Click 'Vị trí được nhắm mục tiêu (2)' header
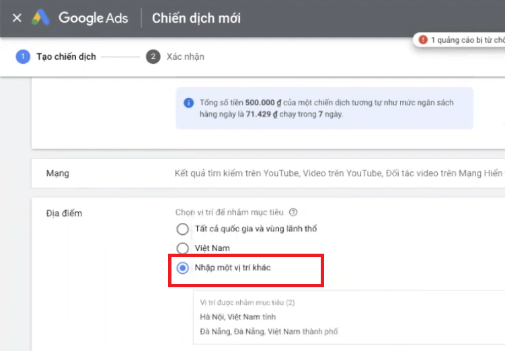Screen dimensions: 505x351 [x=247, y=303]
